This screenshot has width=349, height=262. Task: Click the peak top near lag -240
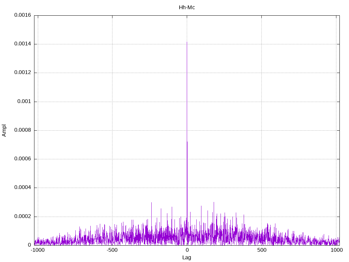[151, 202]
